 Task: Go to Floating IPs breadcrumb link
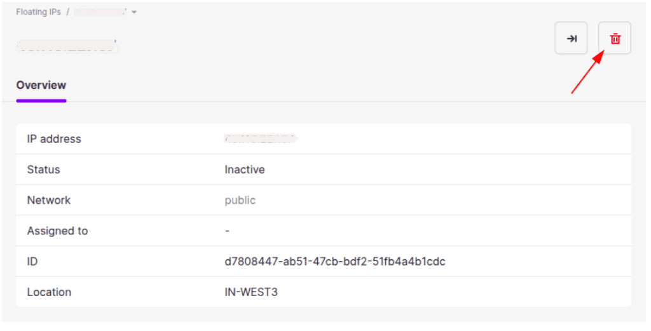tap(39, 12)
